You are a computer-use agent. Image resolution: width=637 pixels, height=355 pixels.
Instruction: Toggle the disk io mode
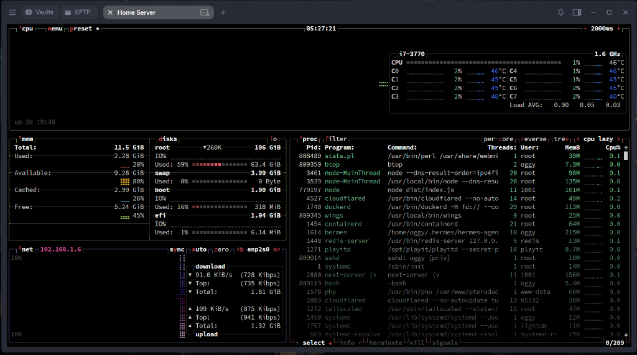274,139
